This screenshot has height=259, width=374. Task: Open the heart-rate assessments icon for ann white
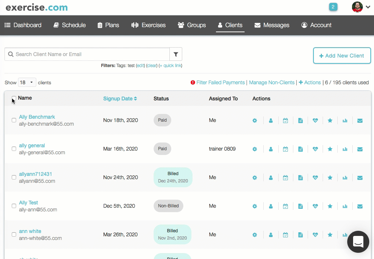click(x=315, y=234)
